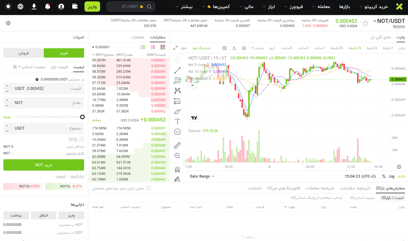Open order book precision 0.000001 dropdown

pos(101,47)
